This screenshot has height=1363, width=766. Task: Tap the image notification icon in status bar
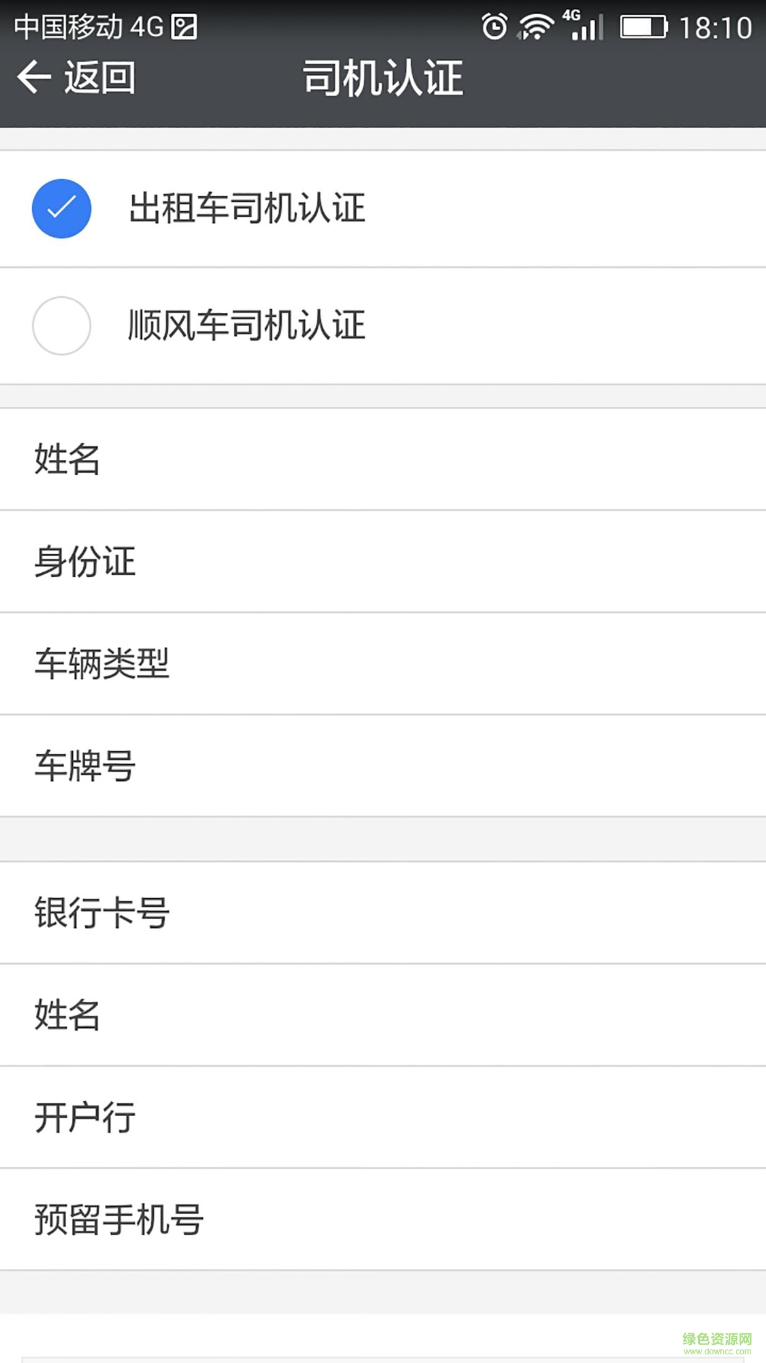184,27
